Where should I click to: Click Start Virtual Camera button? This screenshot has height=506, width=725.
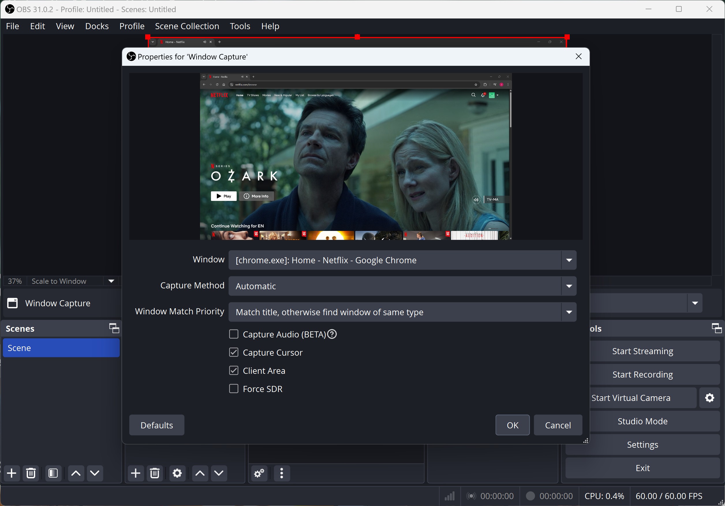642,398
